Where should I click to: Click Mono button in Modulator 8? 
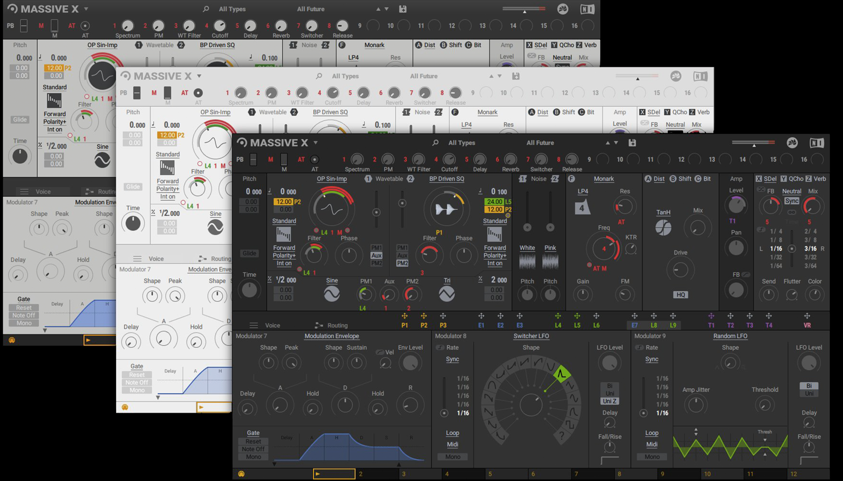[x=452, y=457]
